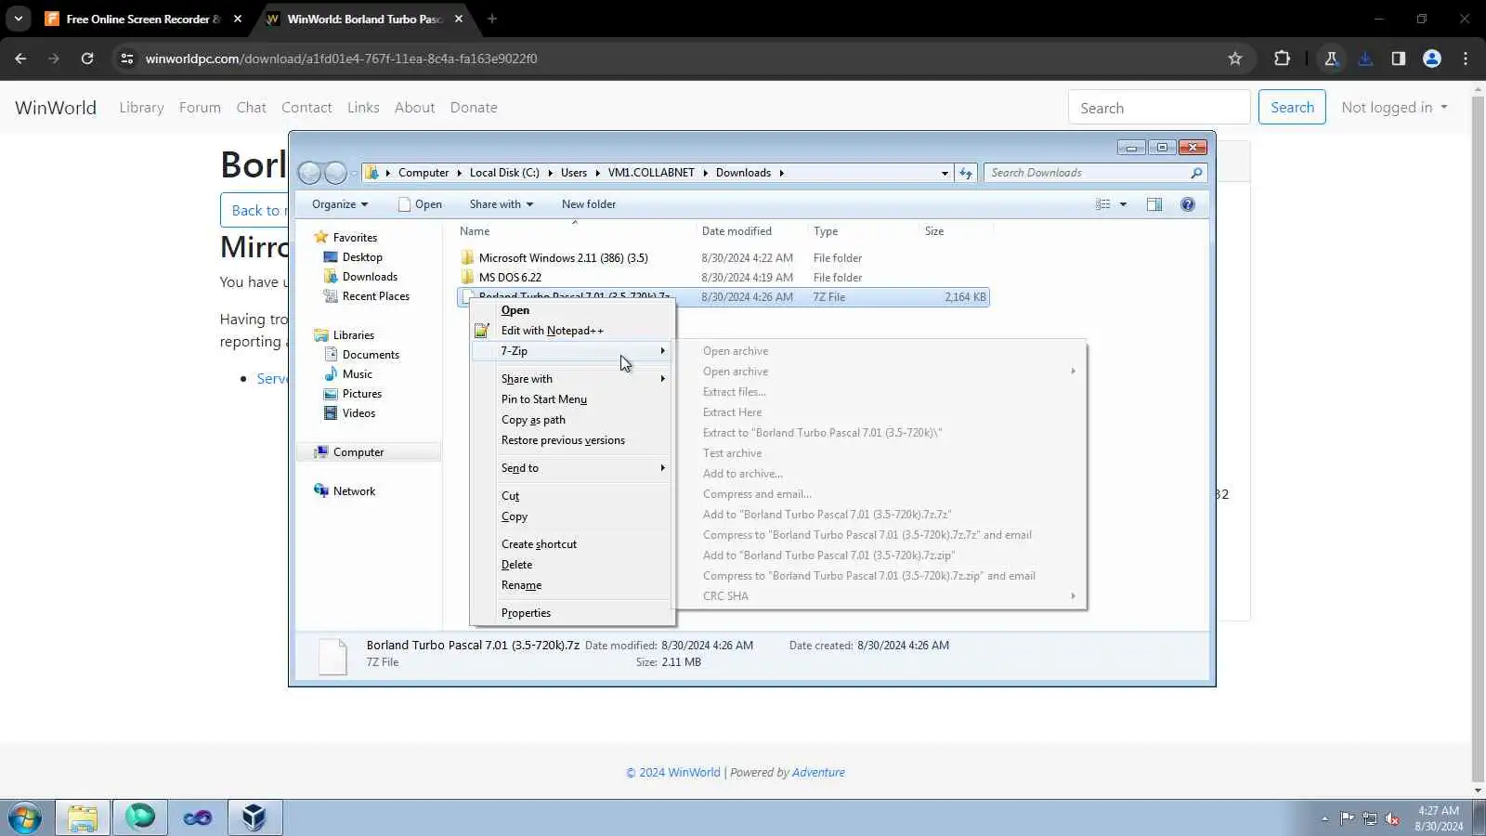Click the Donate nav link
This screenshot has width=1486, height=836.
[x=474, y=108]
